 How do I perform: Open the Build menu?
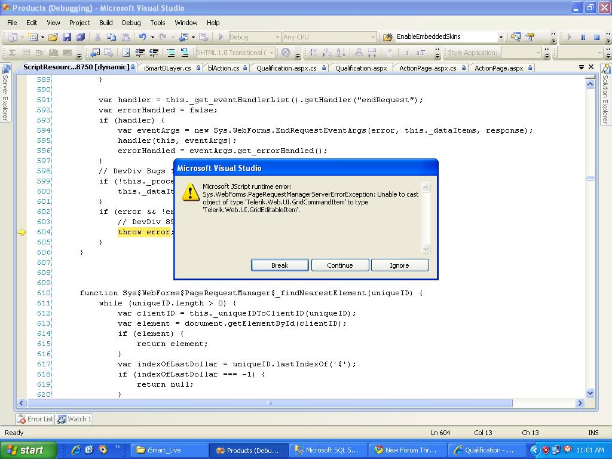click(x=106, y=23)
